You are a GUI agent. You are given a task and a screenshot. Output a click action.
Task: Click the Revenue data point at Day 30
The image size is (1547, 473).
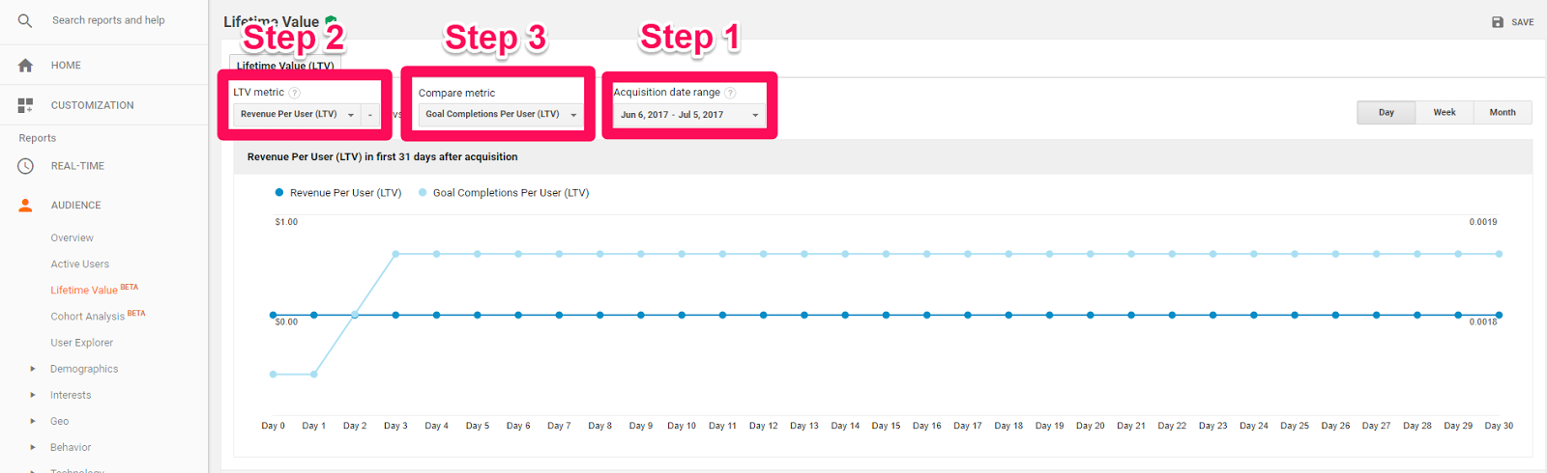click(x=1500, y=315)
